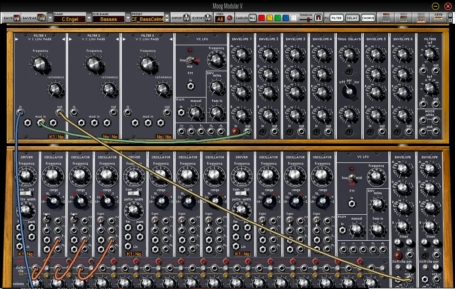
Task: Click the Filter 1 'out' jack
Action: 60,112
